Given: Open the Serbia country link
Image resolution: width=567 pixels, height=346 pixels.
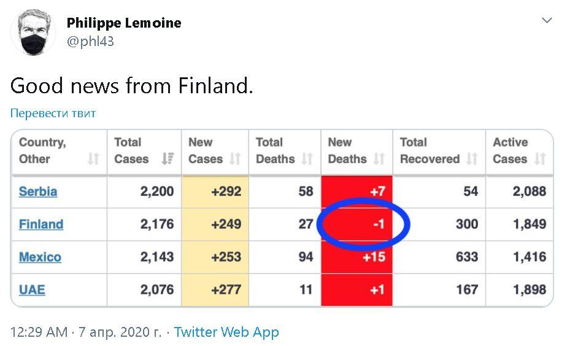Looking at the screenshot, I should (x=38, y=191).
